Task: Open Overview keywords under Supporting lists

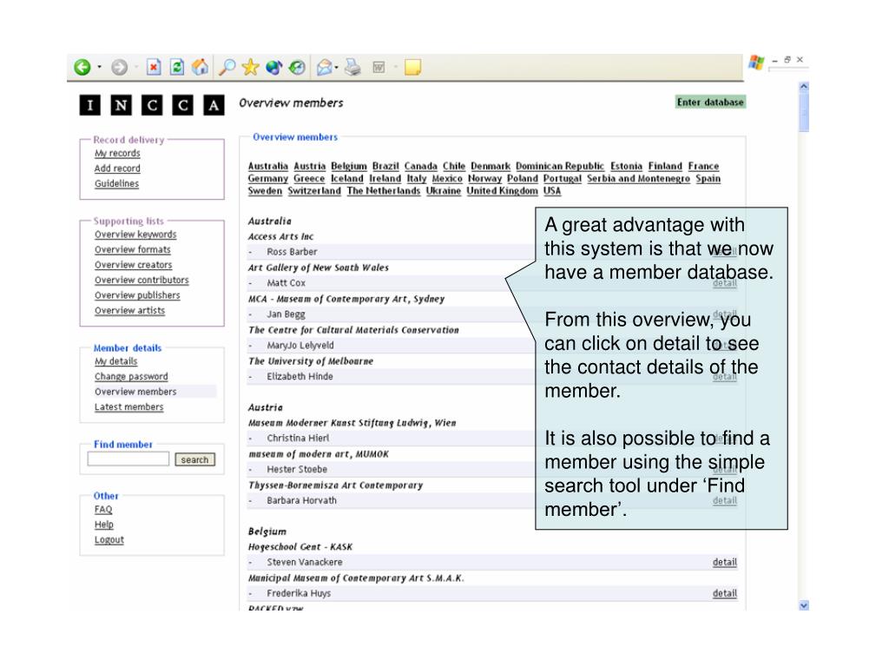Action: (135, 234)
